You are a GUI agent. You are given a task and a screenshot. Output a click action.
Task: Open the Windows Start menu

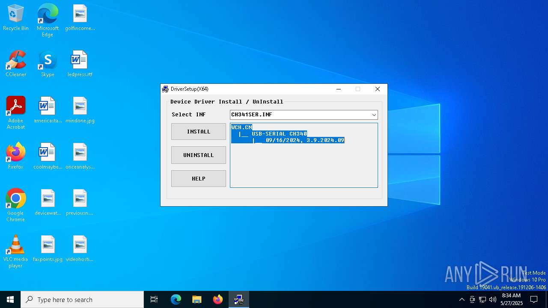click(10, 299)
